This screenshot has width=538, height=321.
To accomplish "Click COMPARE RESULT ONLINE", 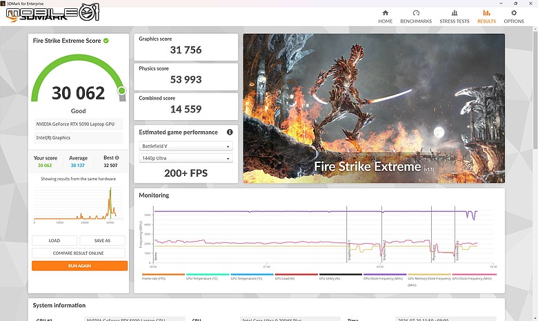I will tap(78, 253).
